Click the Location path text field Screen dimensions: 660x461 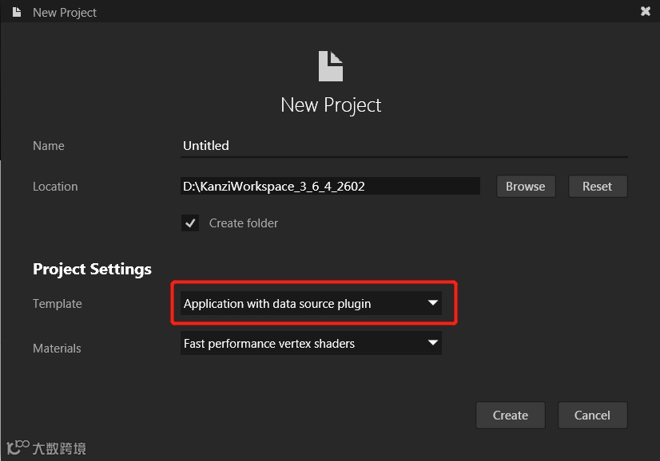pyautogui.click(x=330, y=187)
